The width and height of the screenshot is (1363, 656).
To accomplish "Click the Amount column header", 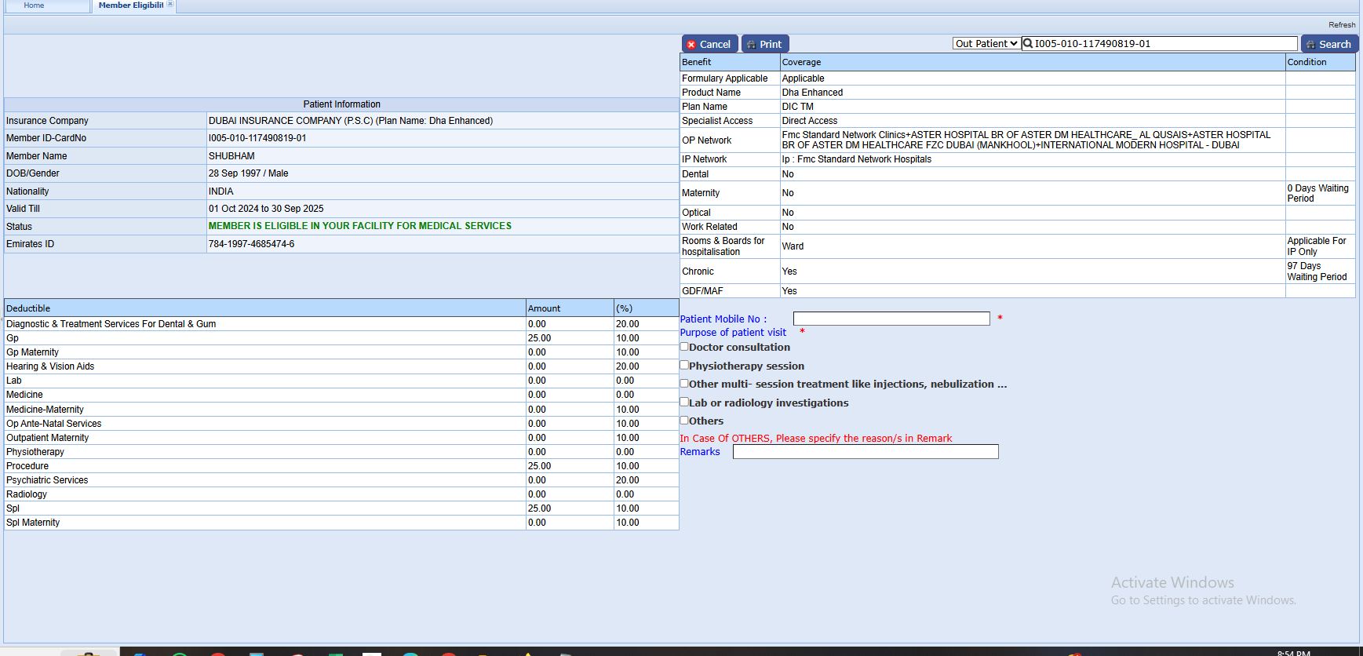I will (544, 308).
